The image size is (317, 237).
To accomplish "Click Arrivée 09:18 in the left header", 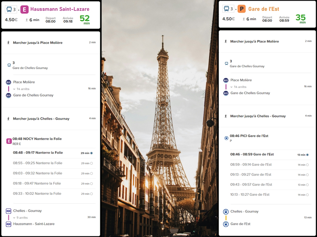I will [68, 20].
